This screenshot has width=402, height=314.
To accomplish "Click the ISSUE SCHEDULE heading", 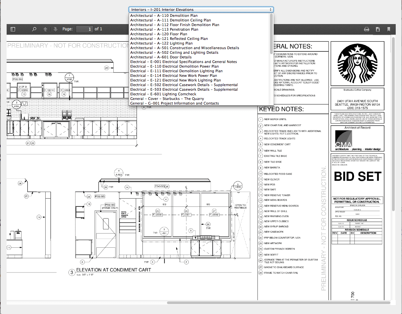I will tap(357, 220).
